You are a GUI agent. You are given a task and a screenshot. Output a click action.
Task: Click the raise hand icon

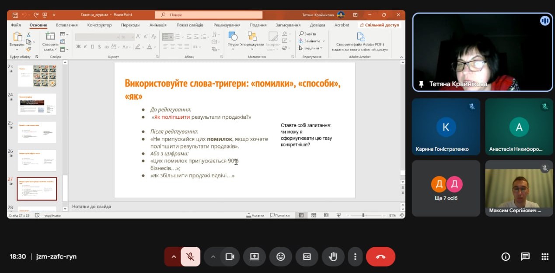click(333, 257)
